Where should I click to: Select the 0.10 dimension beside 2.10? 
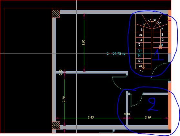pyautogui.click(x=127, y=114)
